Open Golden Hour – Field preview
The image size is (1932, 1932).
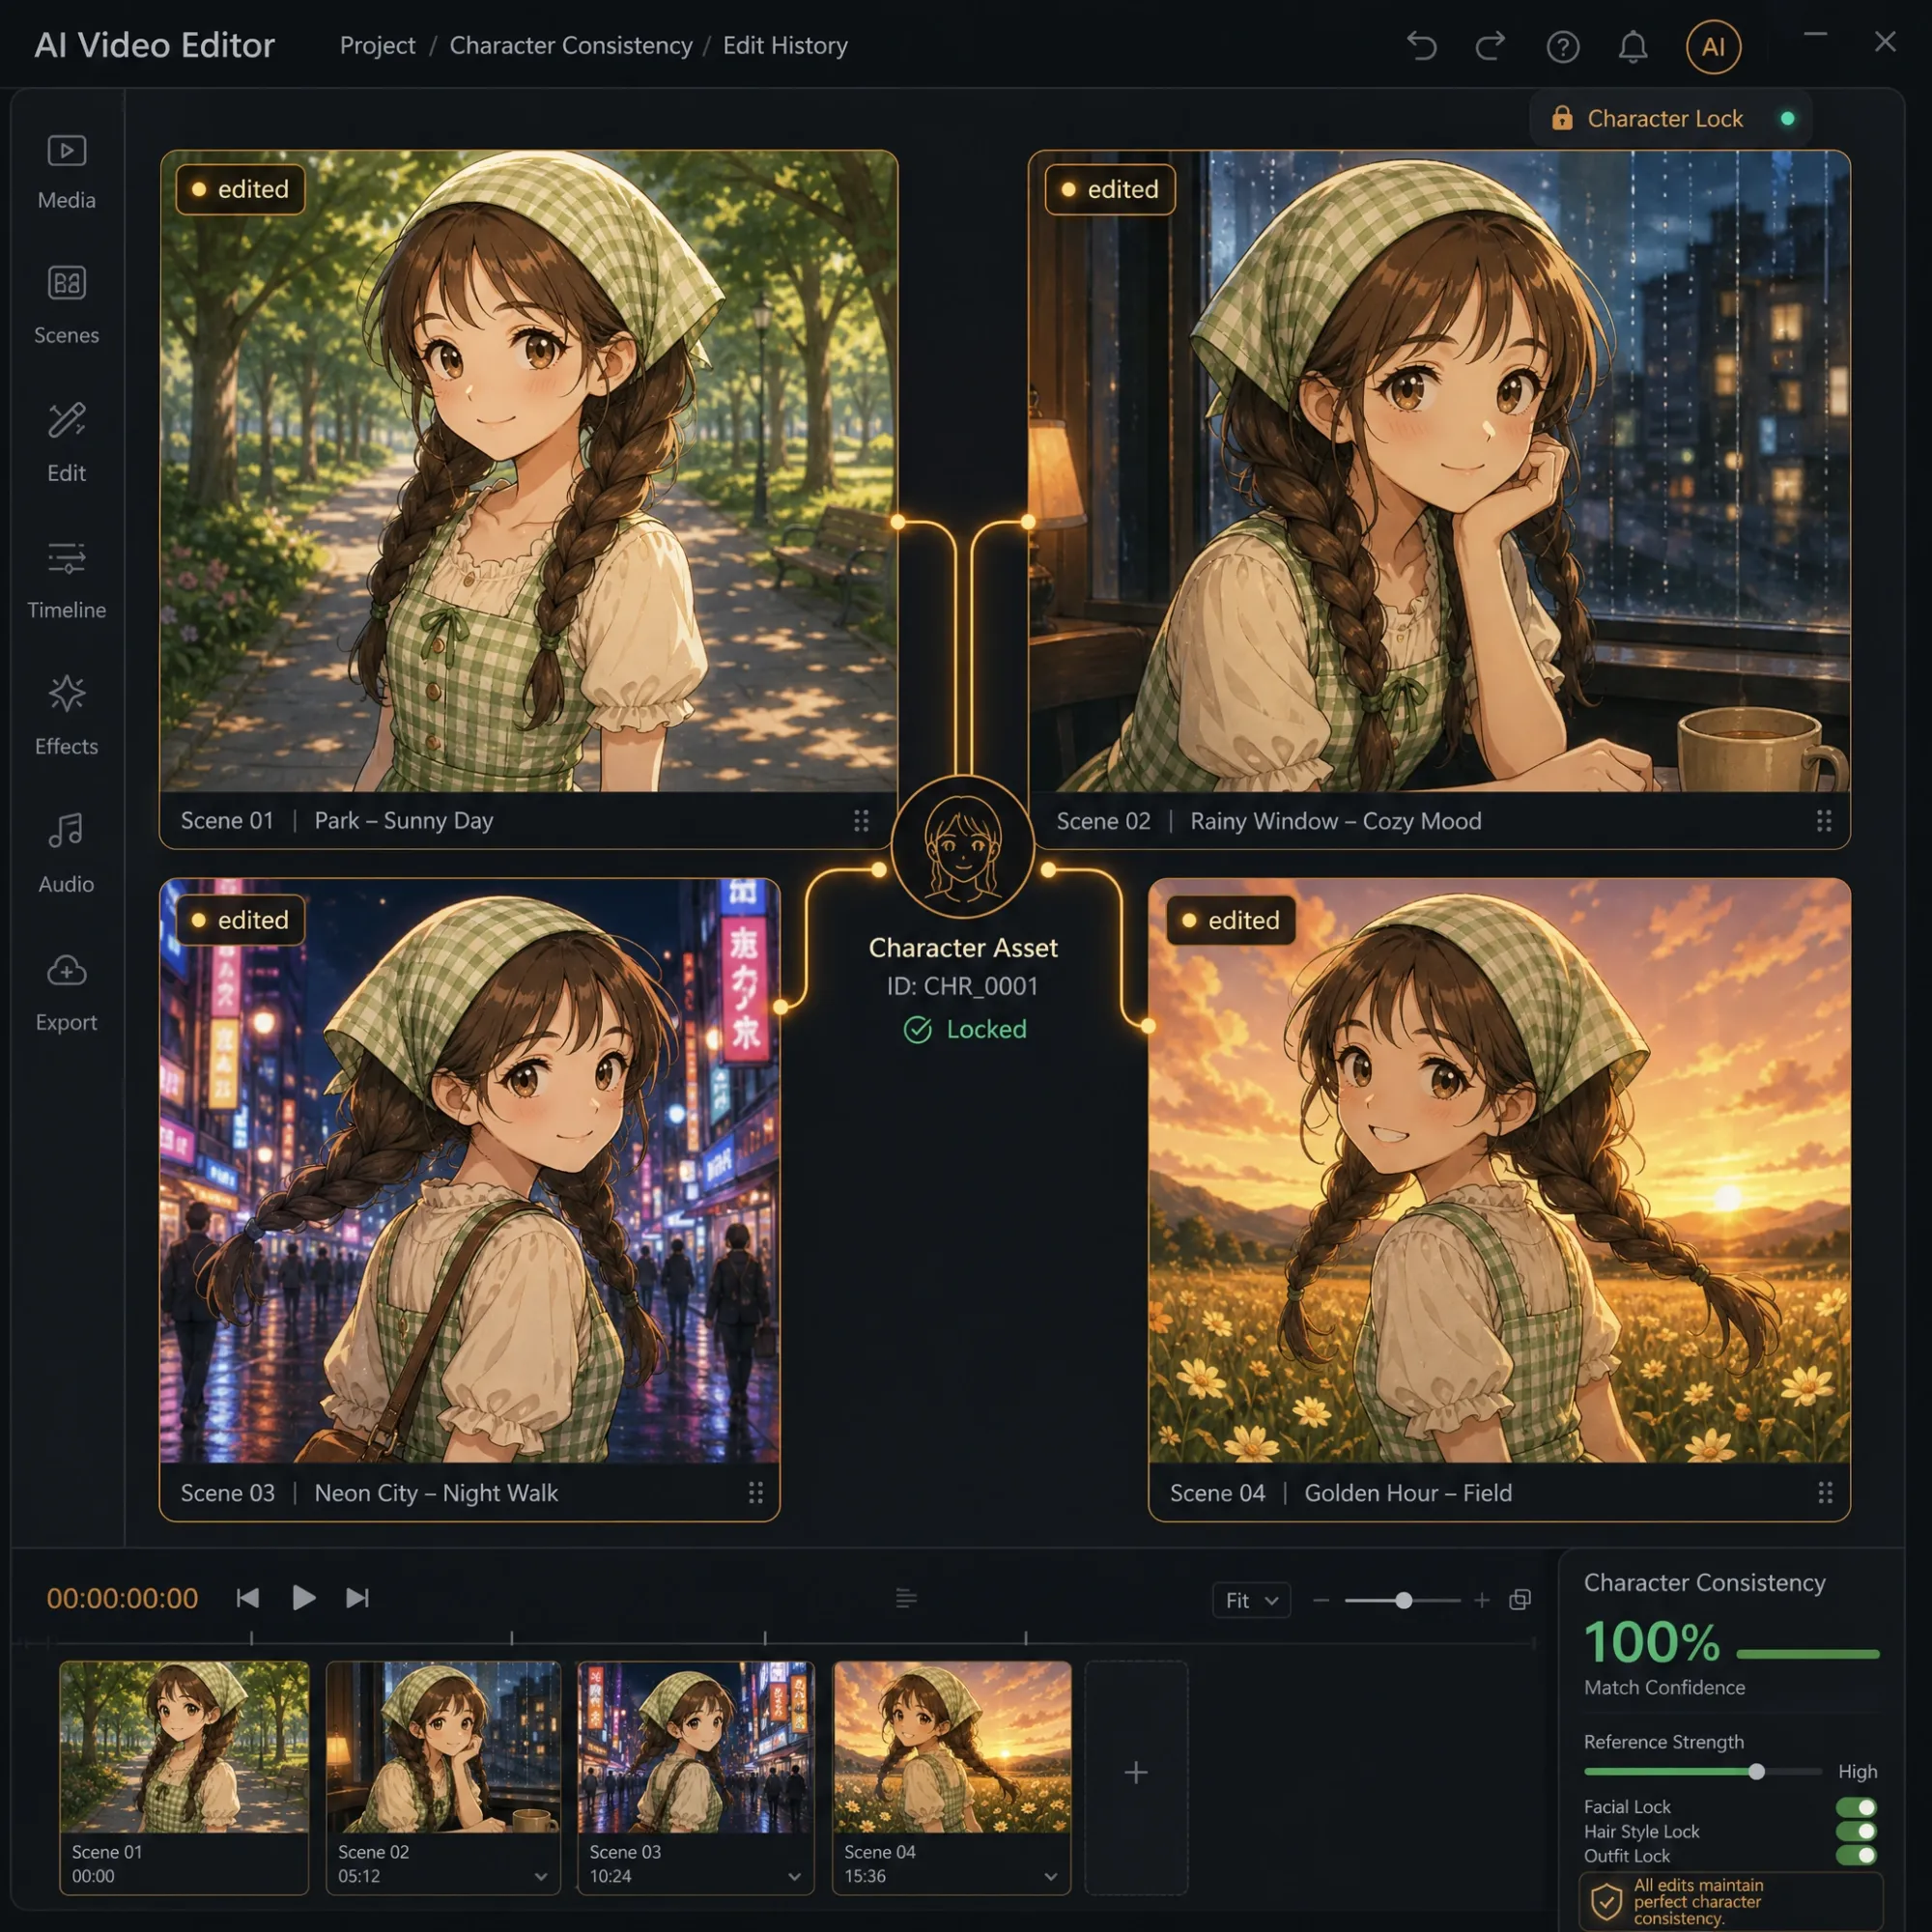[1499, 1171]
